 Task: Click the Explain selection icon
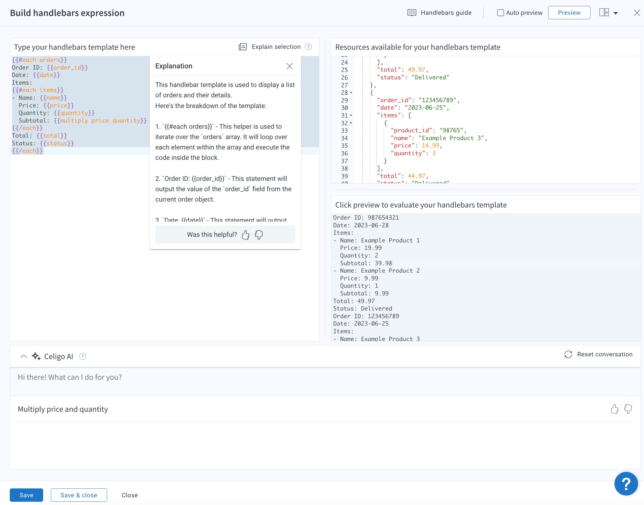coord(243,47)
